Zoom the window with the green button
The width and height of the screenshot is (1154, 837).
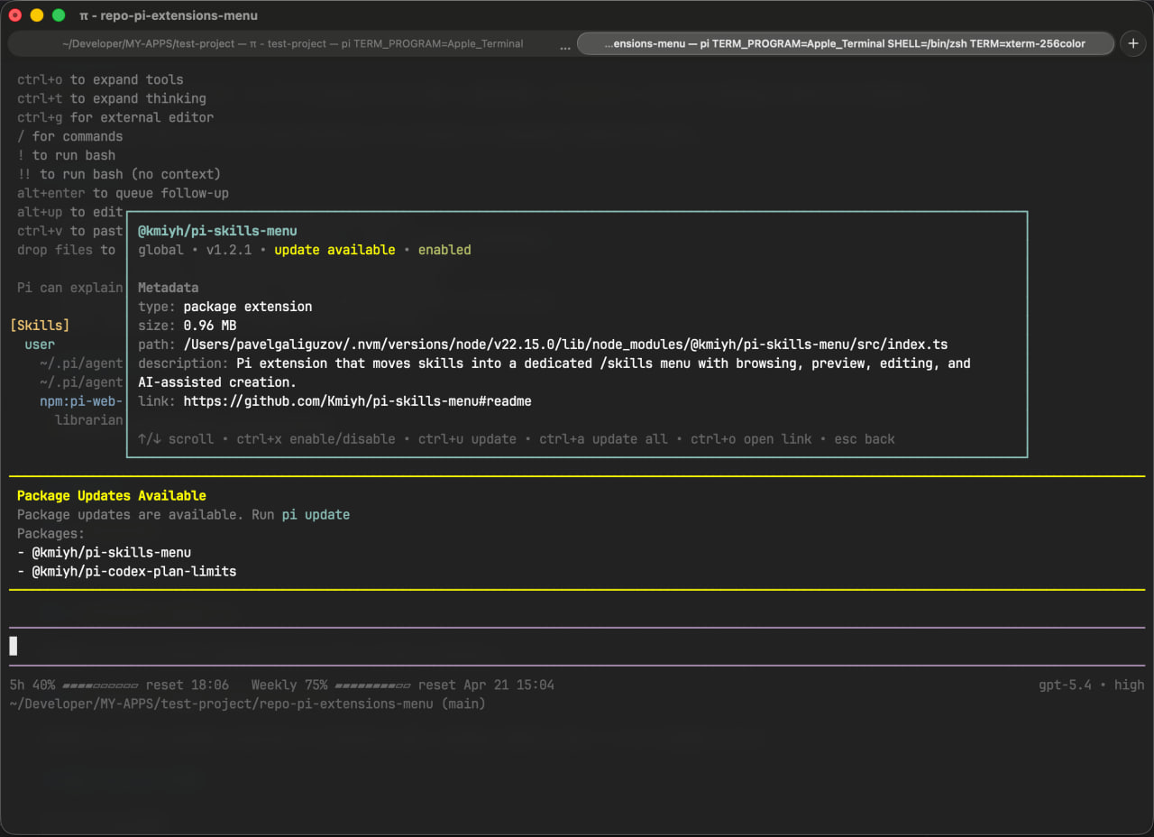(59, 15)
